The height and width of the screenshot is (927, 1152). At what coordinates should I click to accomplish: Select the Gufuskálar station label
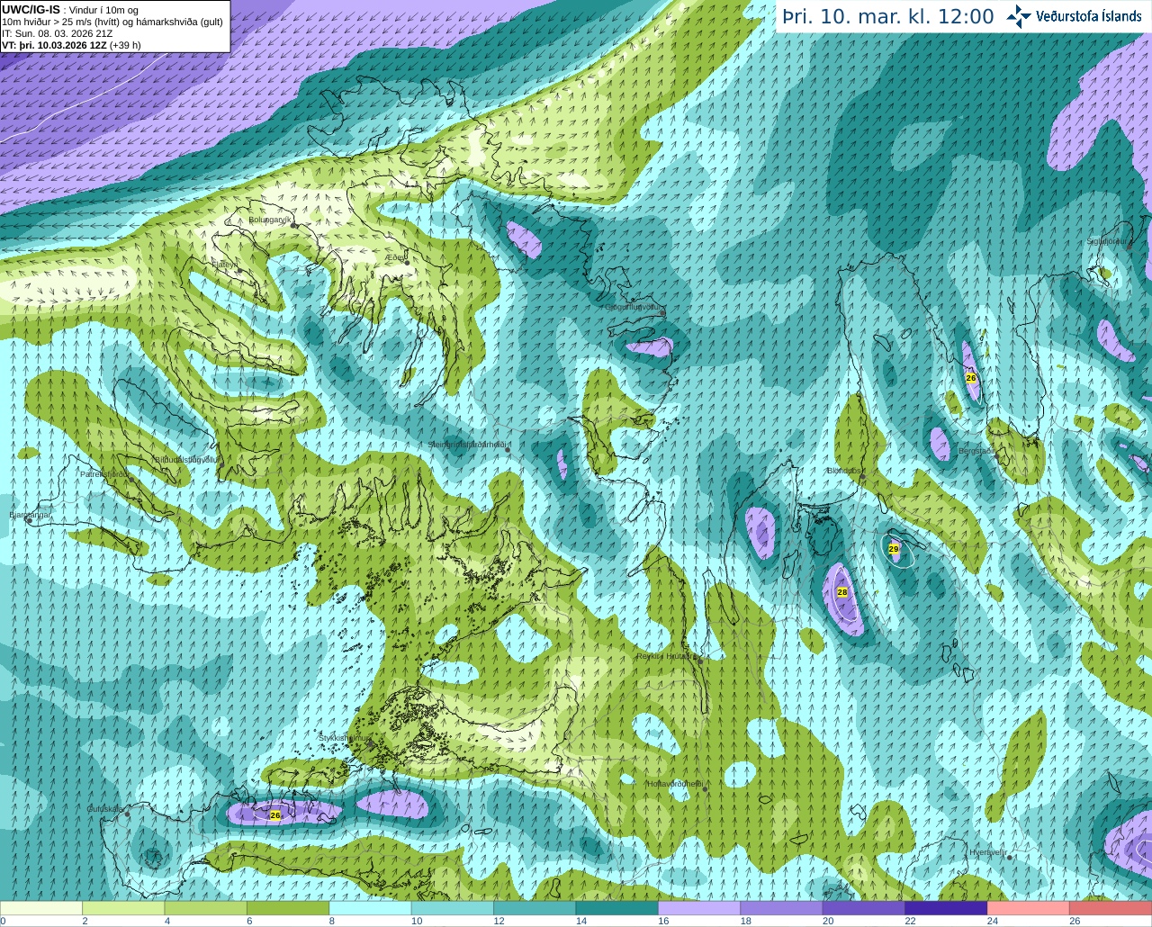[x=105, y=809]
